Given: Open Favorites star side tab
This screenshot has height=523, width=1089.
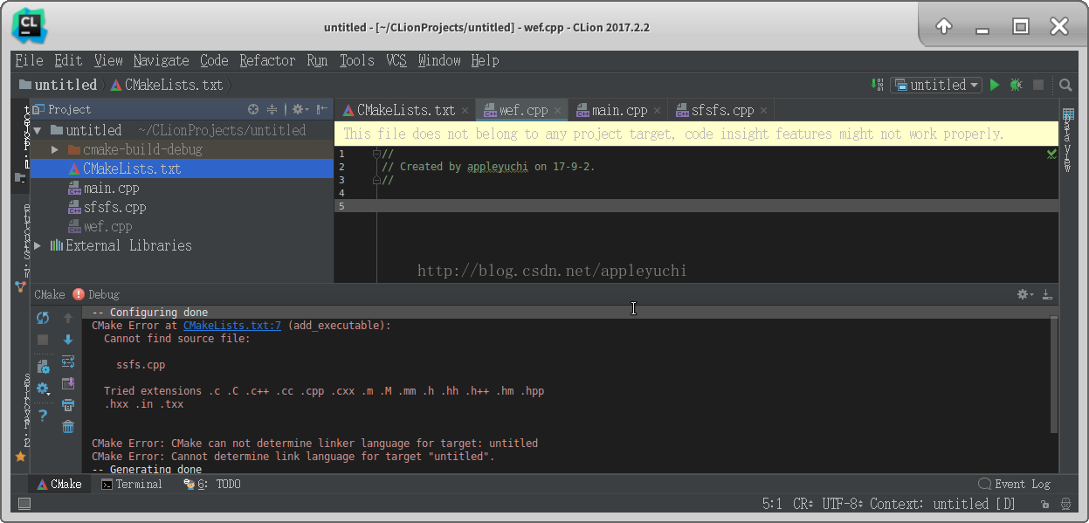Looking at the screenshot, I should [x=21, y=456].
